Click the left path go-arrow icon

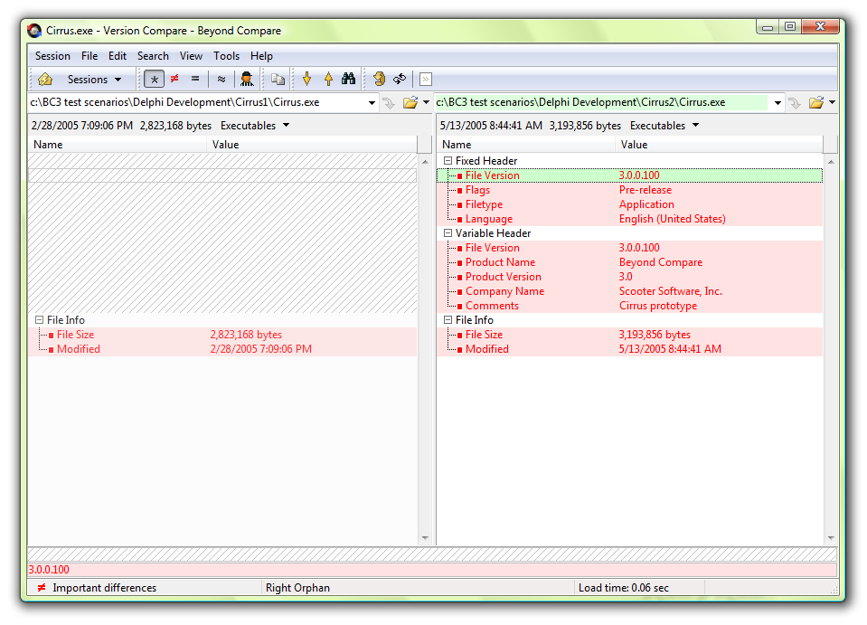389,103
